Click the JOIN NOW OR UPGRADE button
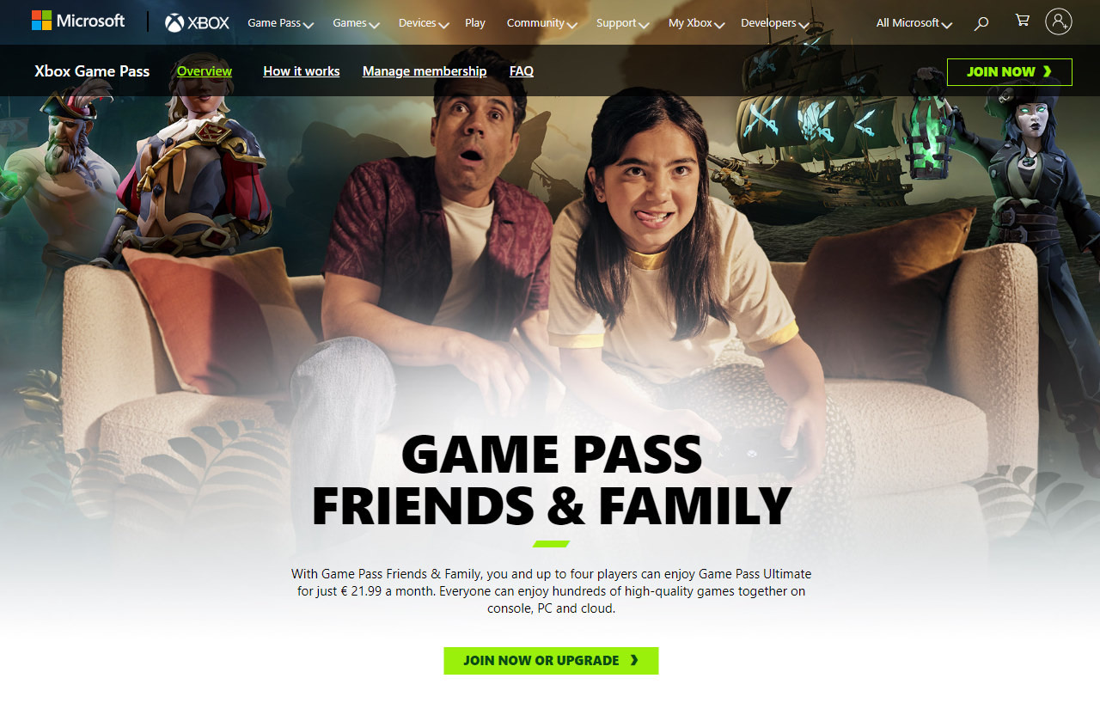The width and height of the screenshot is (1100, 715). [551, 660]
